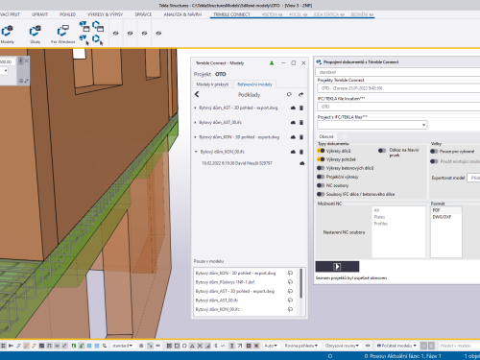This screenshot has height=360, width=480.
Task: Switch to Modely k překrytí tab
Action: [212, 84]
